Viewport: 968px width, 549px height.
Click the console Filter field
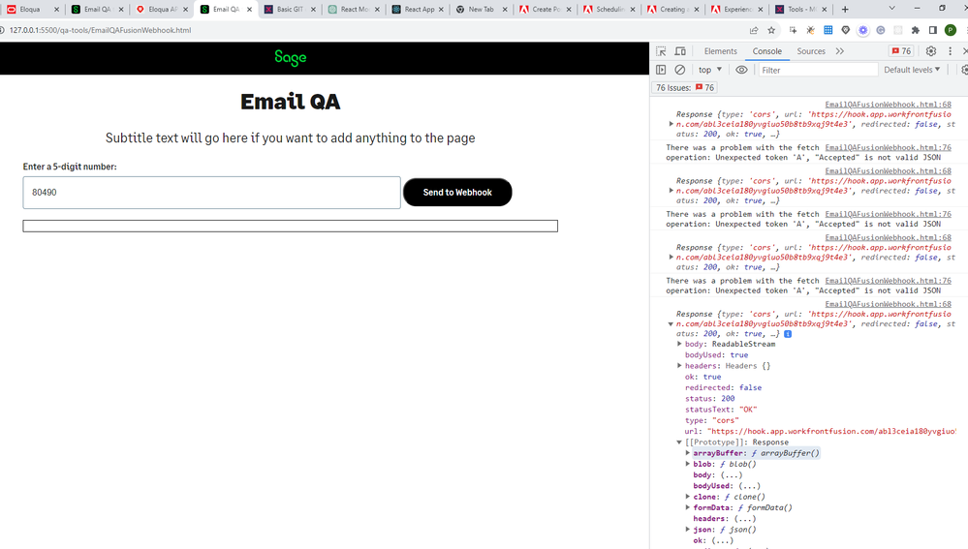[818, 70]
